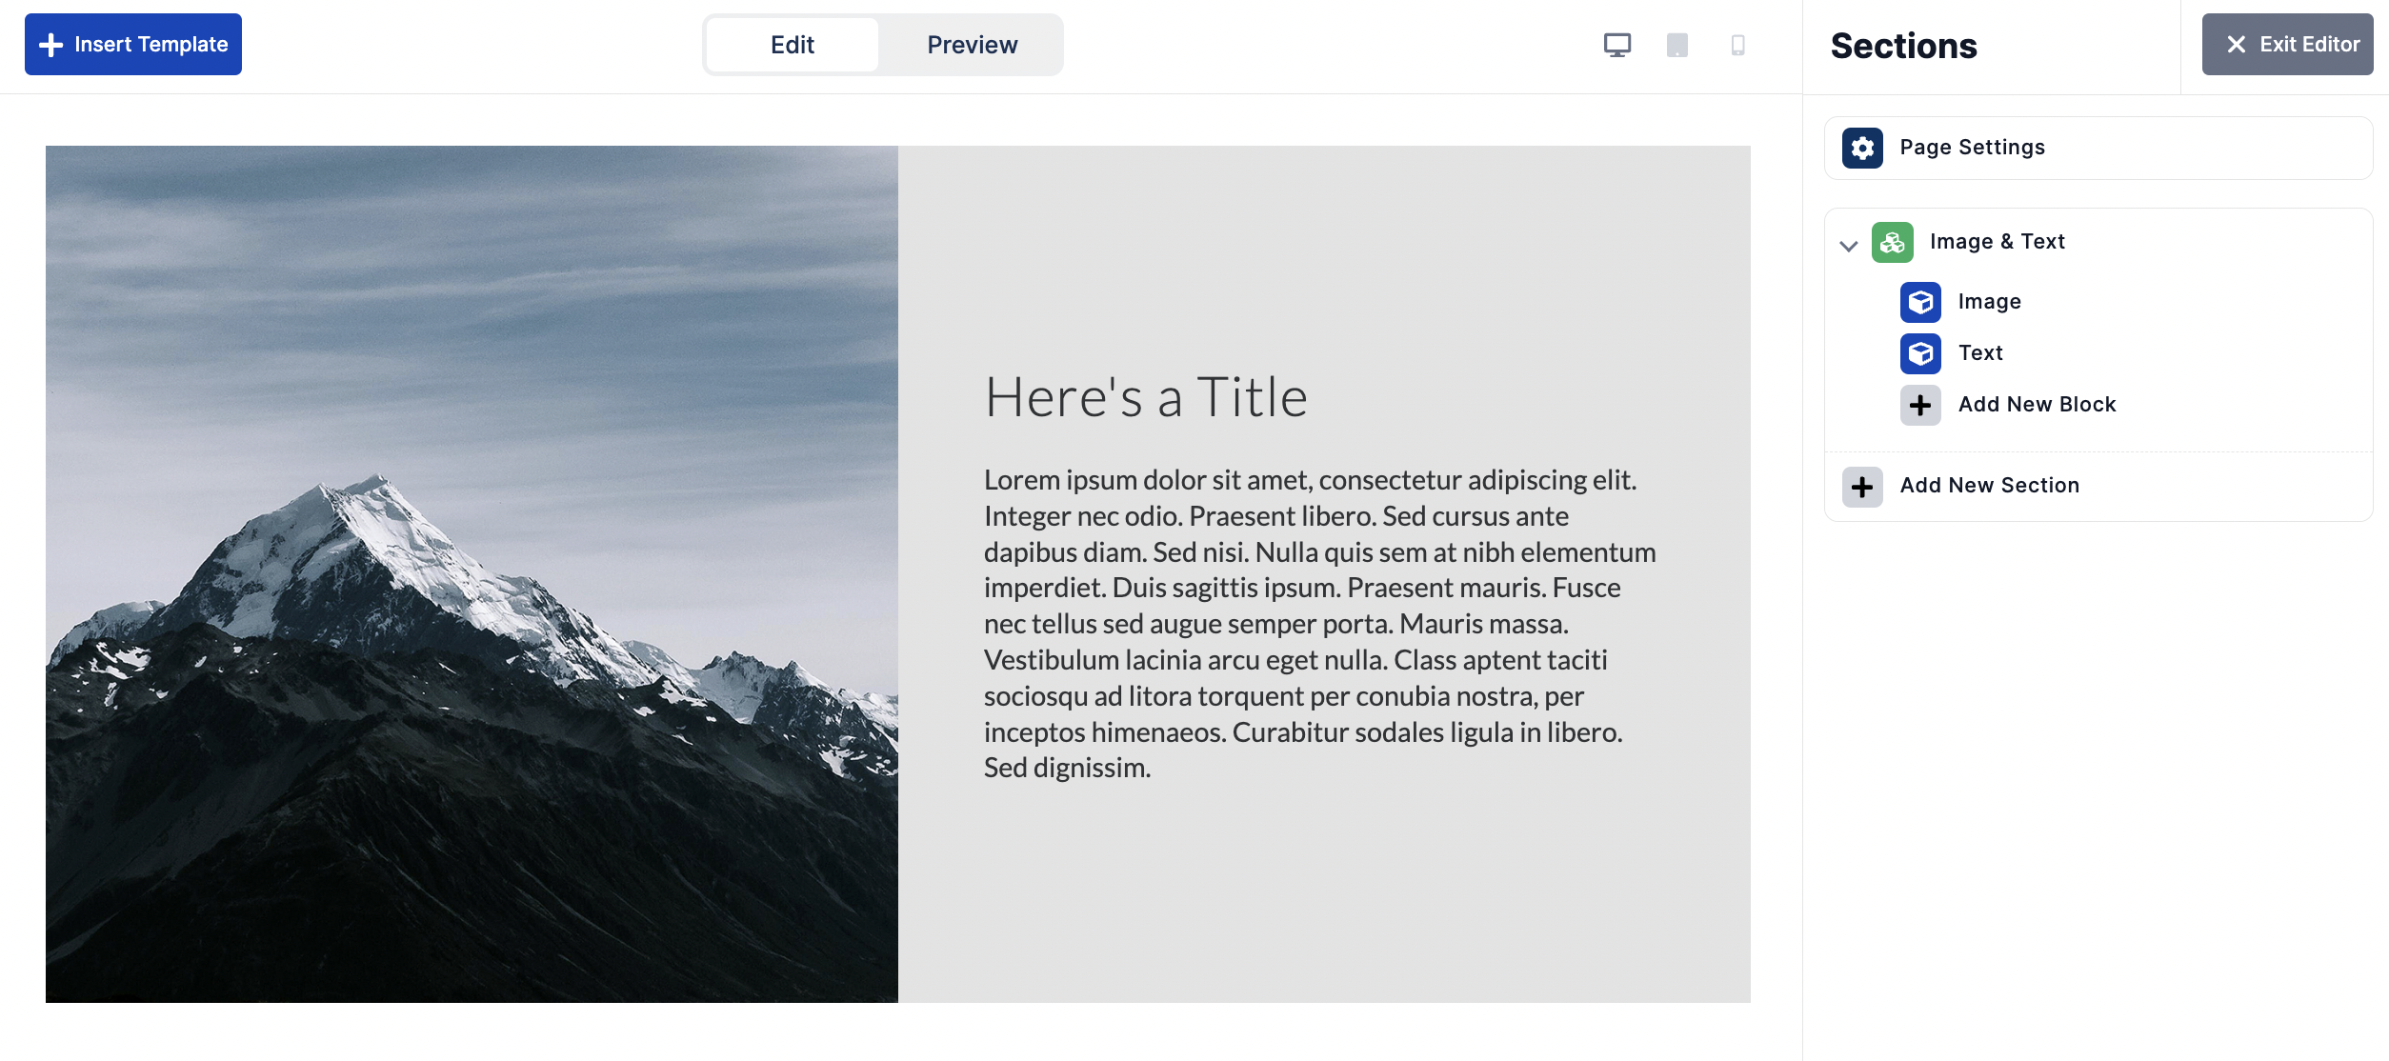Click the "Here's a Title" heading
2389x1061 pixels.
click(1146, 397)
